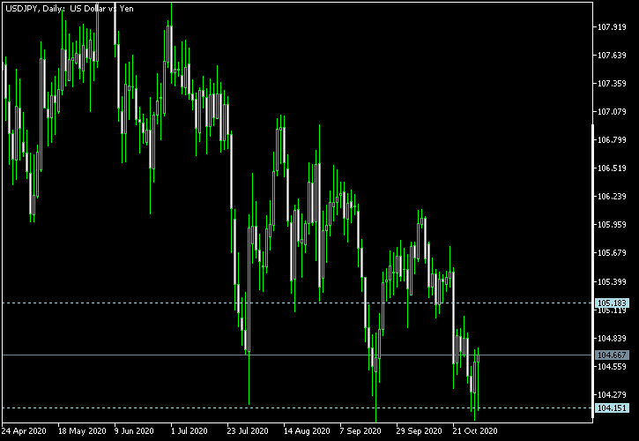This screenshot has width=639, height=441.
Task: Click the 104.559 price scale value
Action: [612, 366]
